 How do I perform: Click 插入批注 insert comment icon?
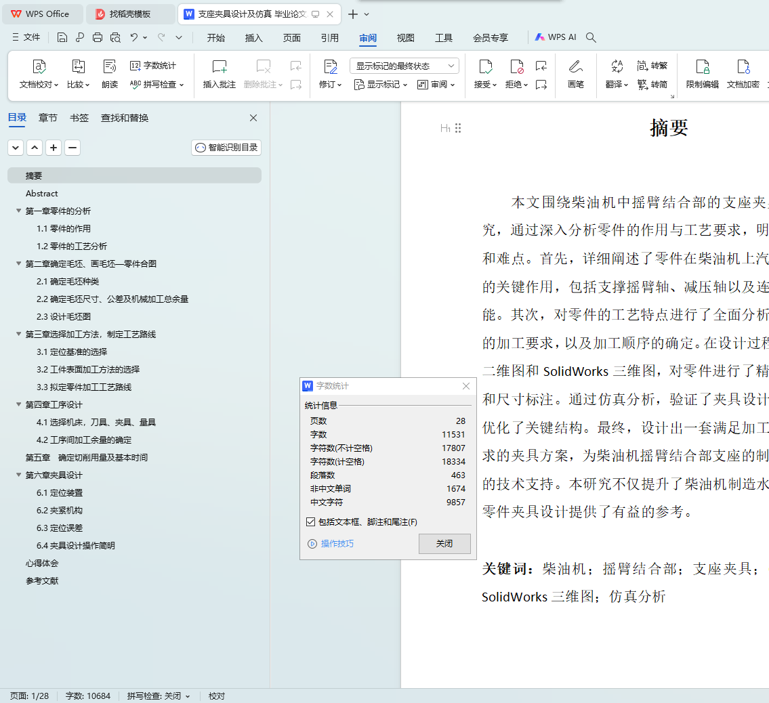[x=220, y=74]
